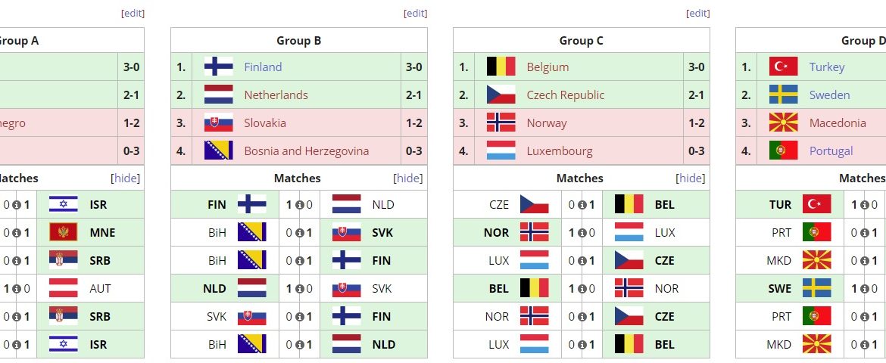Click info icon in CZE vs BEL match
This screenshot has width=886, height=363.
click(x=582, y=204)
